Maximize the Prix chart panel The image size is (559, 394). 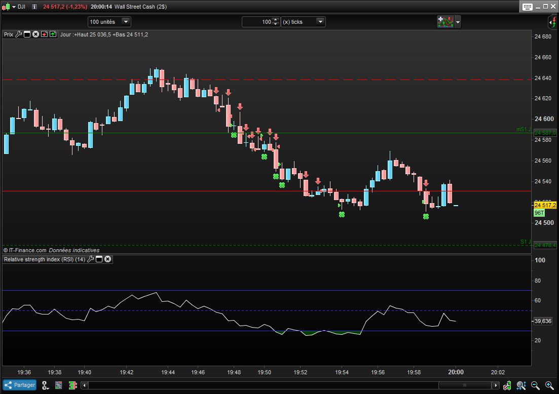[27, 34]
